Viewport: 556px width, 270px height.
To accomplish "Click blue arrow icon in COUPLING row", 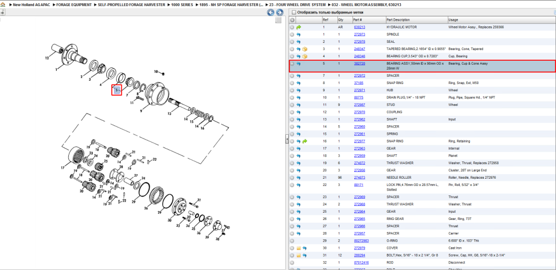I will click(x=299, y=112).
